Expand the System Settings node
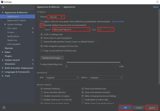Image resolution: width=160 pixels, height=111 pixels. 5,24
